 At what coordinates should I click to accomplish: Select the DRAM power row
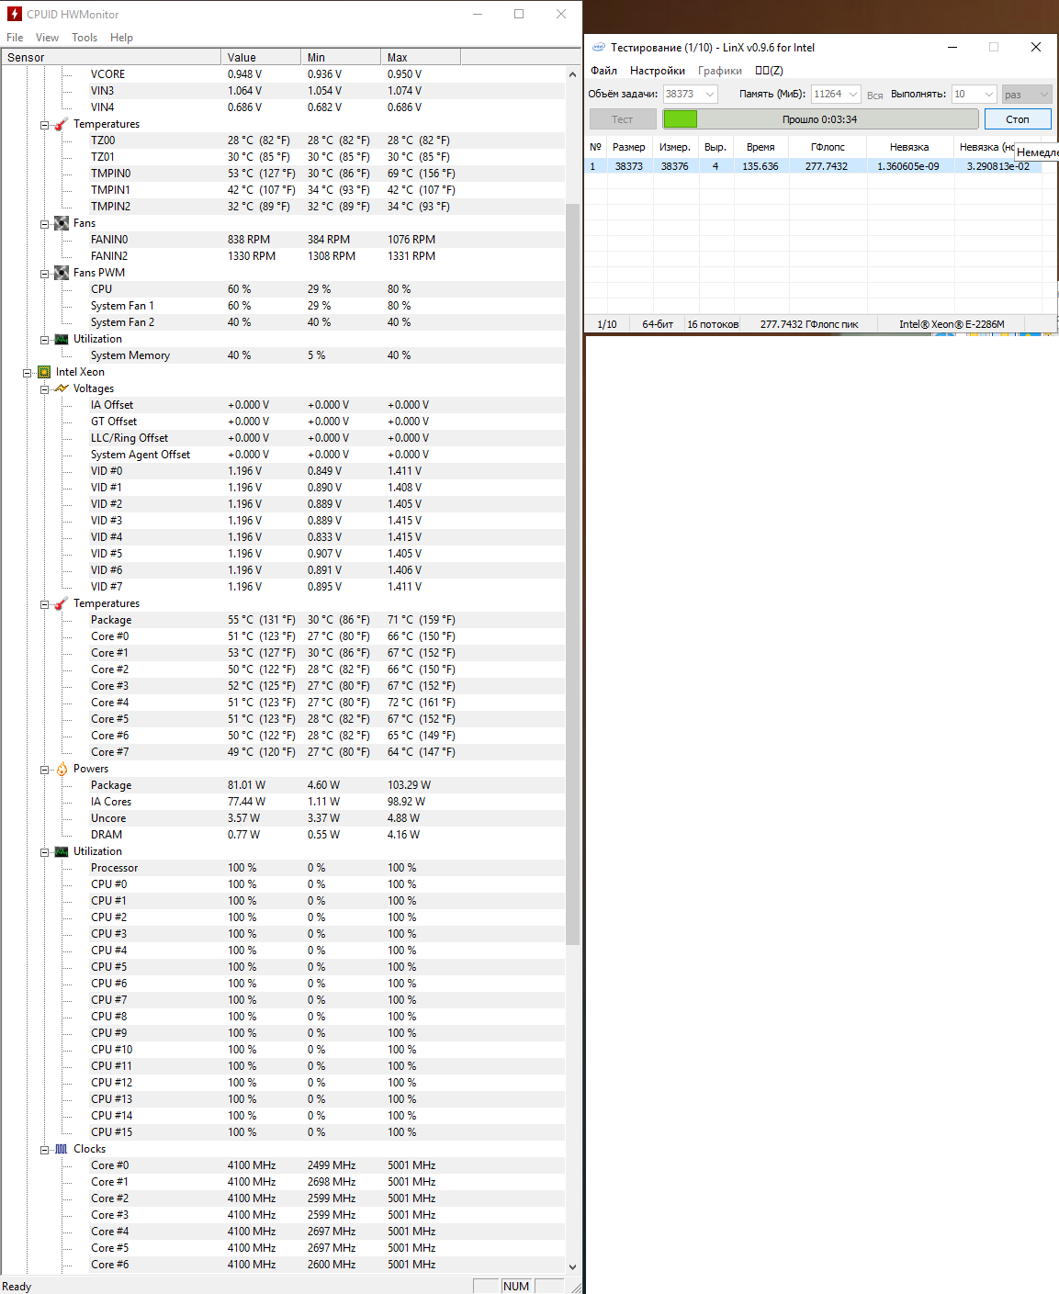283,835
